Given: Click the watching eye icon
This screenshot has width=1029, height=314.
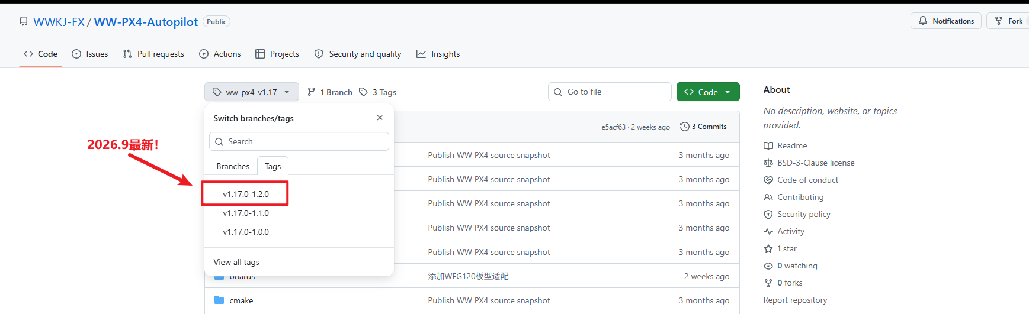Looking at the screenshot, I should point(768,266).
